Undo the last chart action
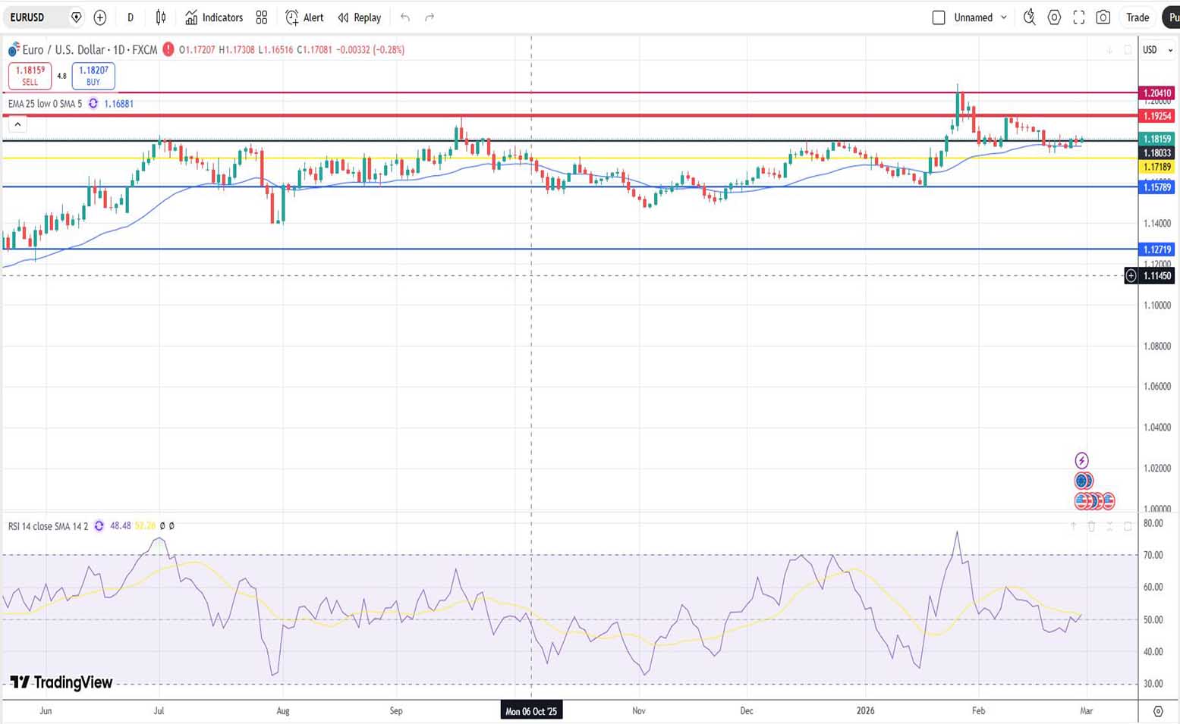The width and height of the screenshot is (1180, 724). point(405,17)
